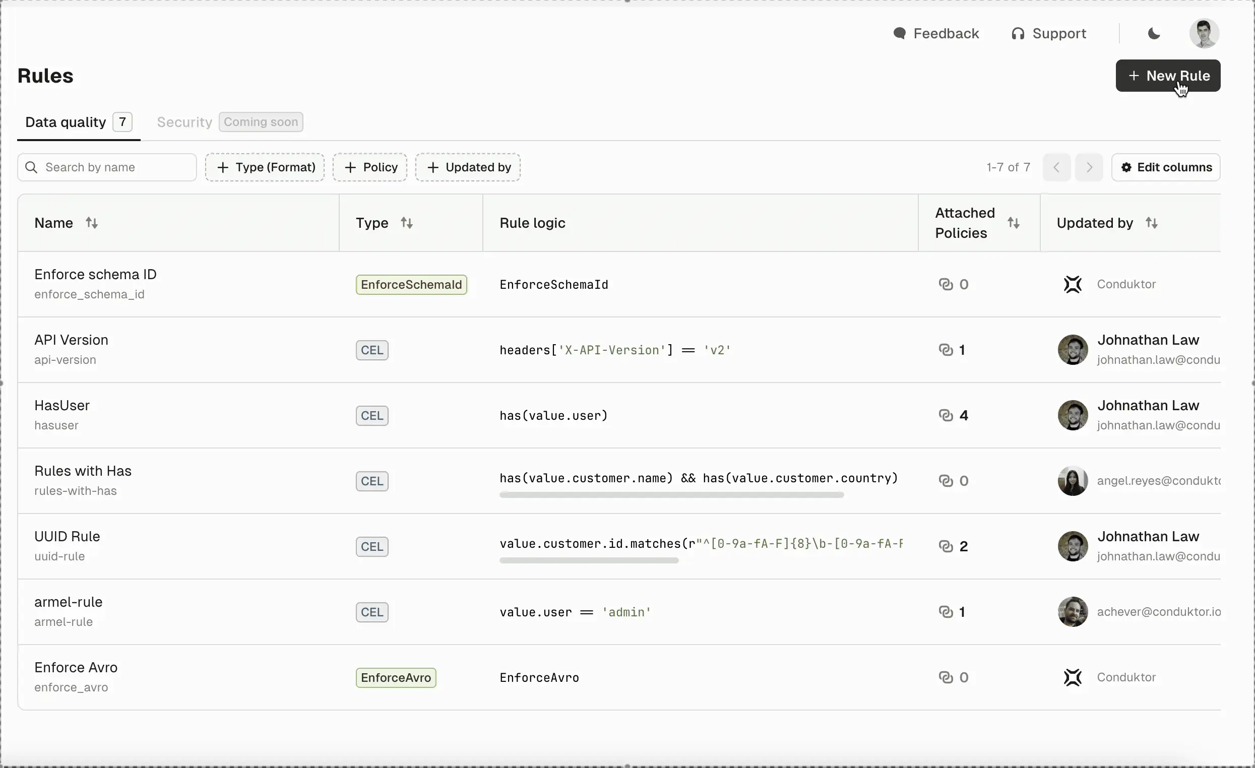Click Johnathan Law's avatar in the API Version row
This screenshot has width=1255, height=768.
coord(1073,350)
